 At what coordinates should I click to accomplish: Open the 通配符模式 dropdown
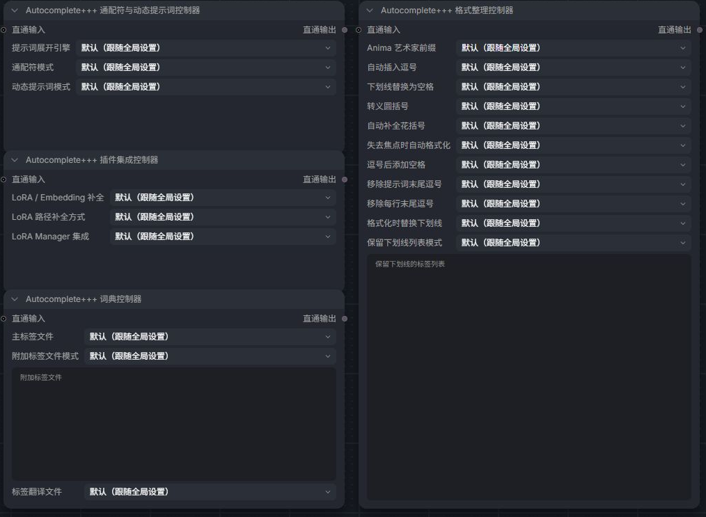(206, 67)
